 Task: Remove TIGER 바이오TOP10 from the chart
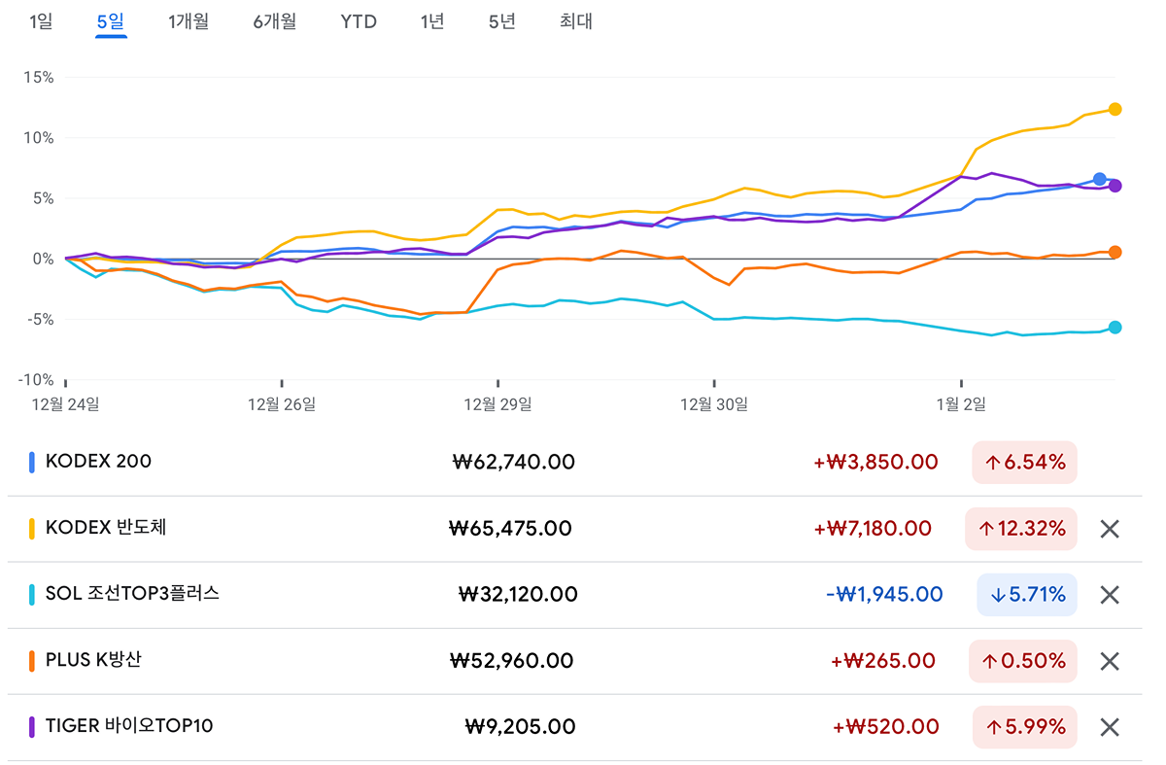click(x=1110, y=727)
